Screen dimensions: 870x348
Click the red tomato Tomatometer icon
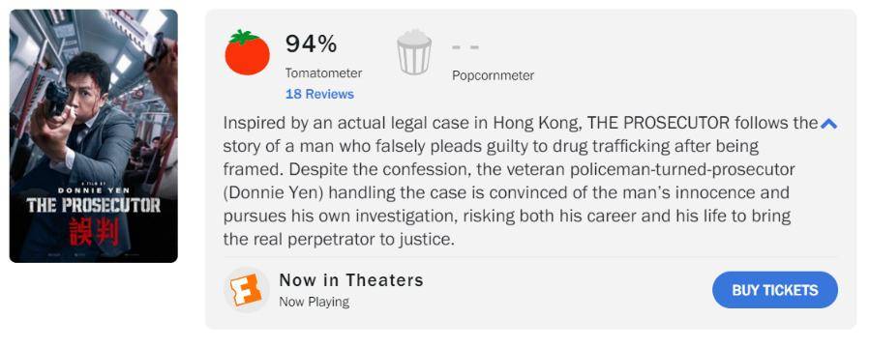(247, 52)
